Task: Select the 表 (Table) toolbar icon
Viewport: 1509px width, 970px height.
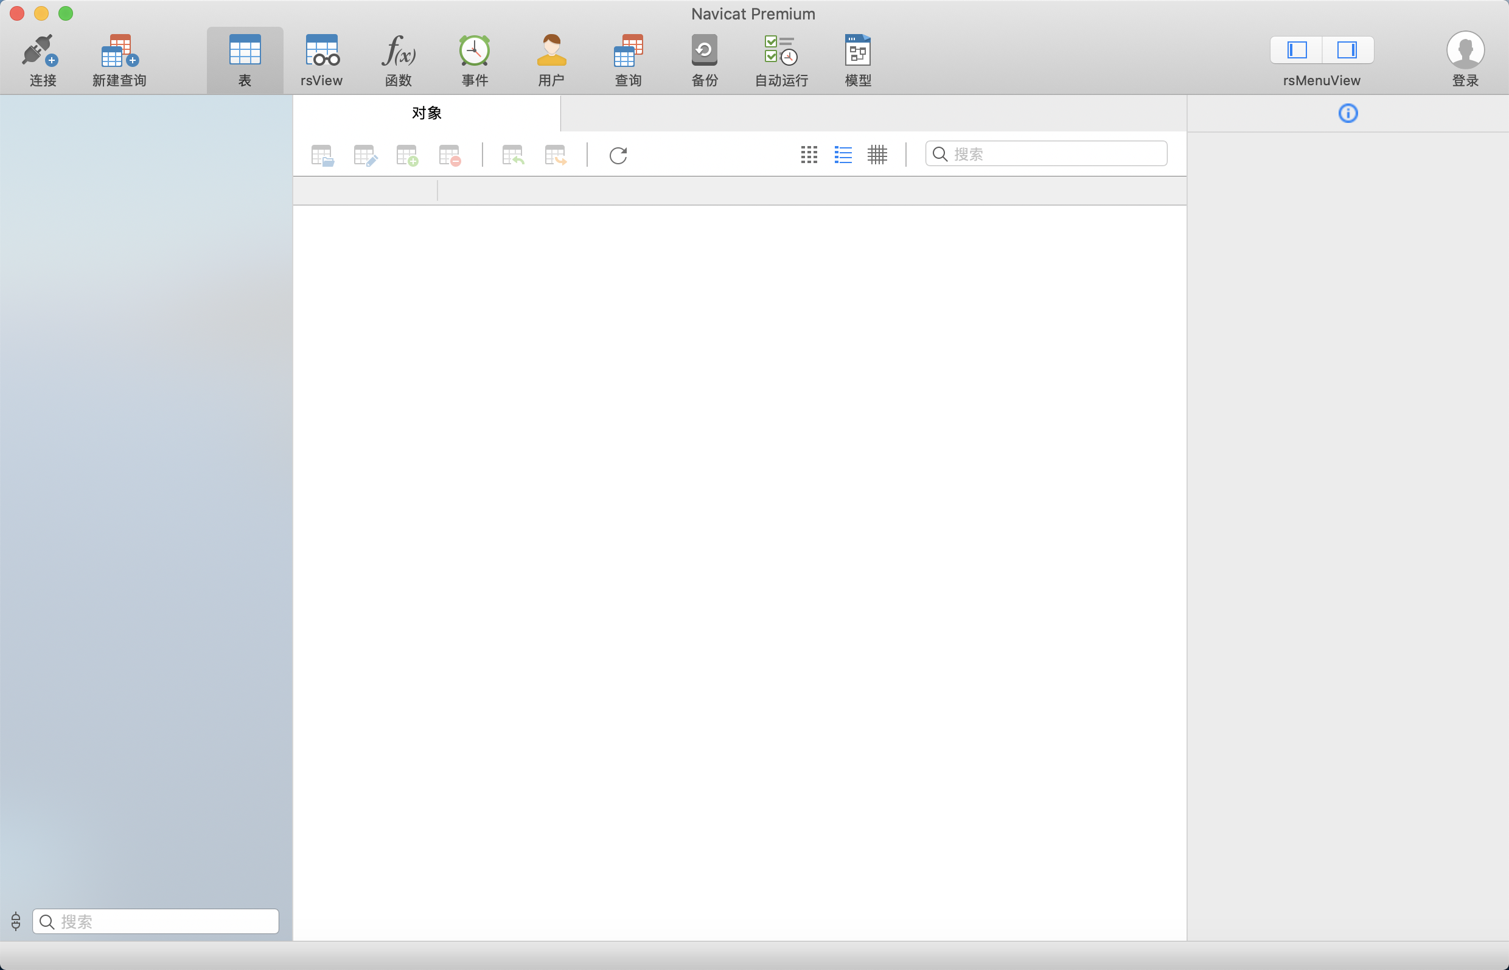Action: [245, 52]
